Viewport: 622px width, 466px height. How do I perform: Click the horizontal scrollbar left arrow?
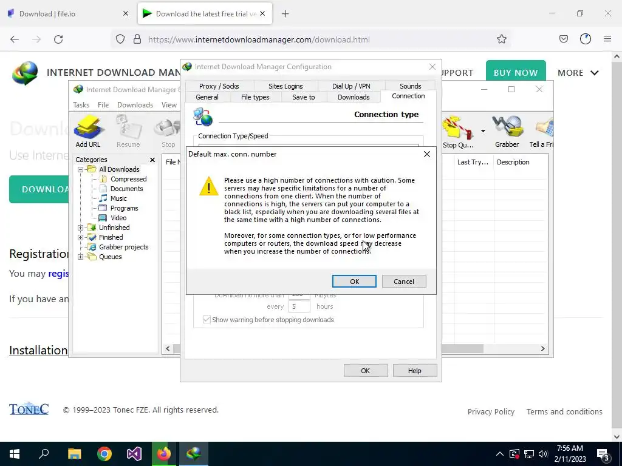[x=168, y=349]
